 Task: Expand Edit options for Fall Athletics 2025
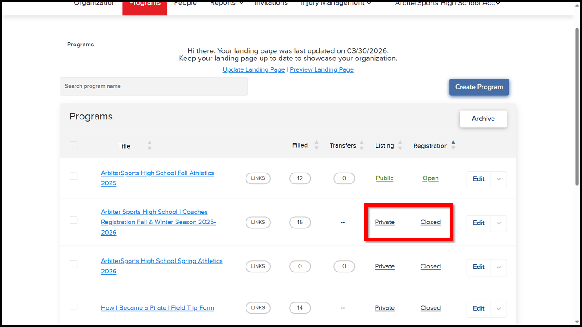[499, 179]
